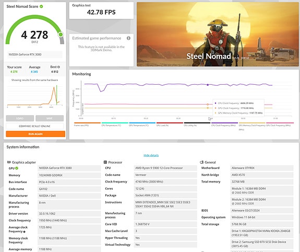The image size is (300, 252).
Task: Click the green indicator dot on score gauge
Action: [x=61, y=35]
